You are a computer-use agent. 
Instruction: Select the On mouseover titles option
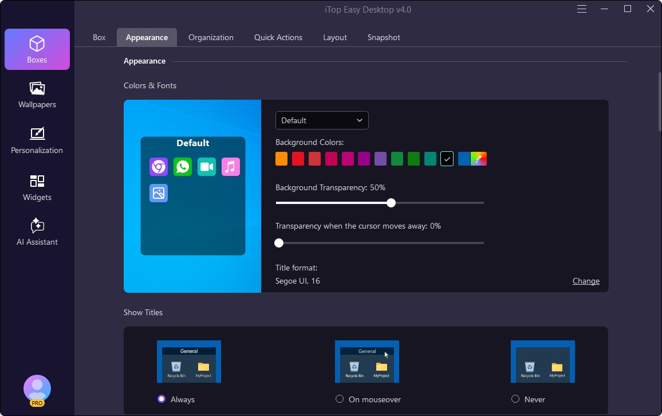(340, 399)
